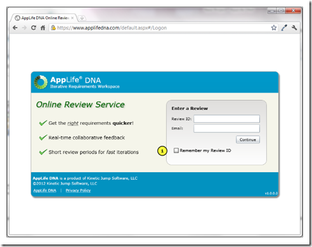Image resolution: width=312 pixels, height=247 pixels.
Task: Minimize the browser window
Action: (x=273, y=11)
